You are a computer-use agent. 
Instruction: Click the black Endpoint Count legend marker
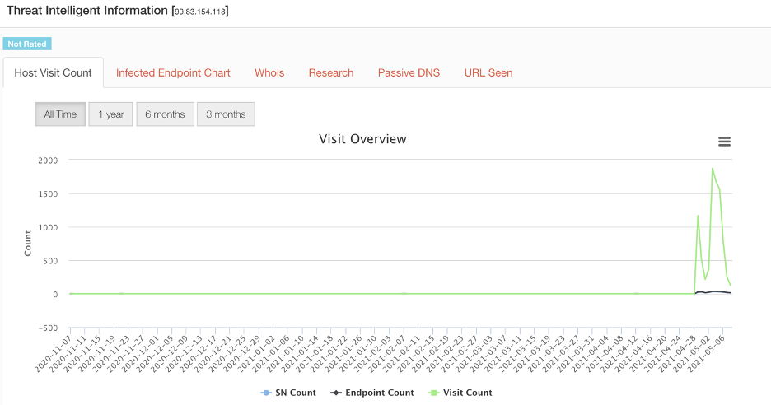(x=336, y=393)
